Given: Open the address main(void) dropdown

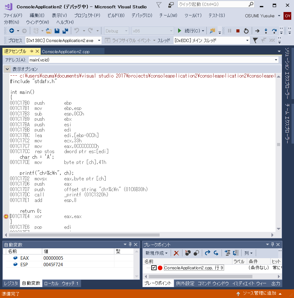Looking at the screenshot, I should [276, 60].
